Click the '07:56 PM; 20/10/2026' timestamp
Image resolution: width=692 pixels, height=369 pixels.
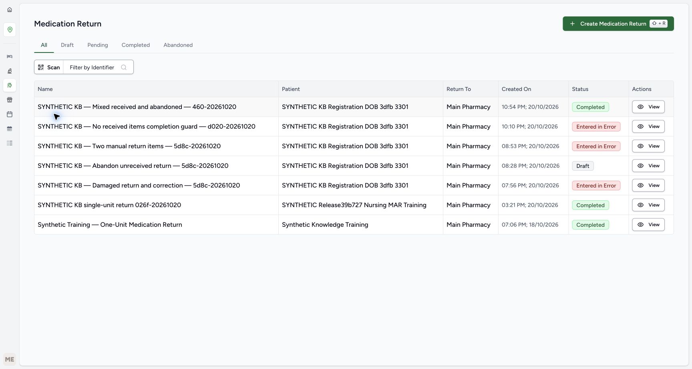pos(530,186)
